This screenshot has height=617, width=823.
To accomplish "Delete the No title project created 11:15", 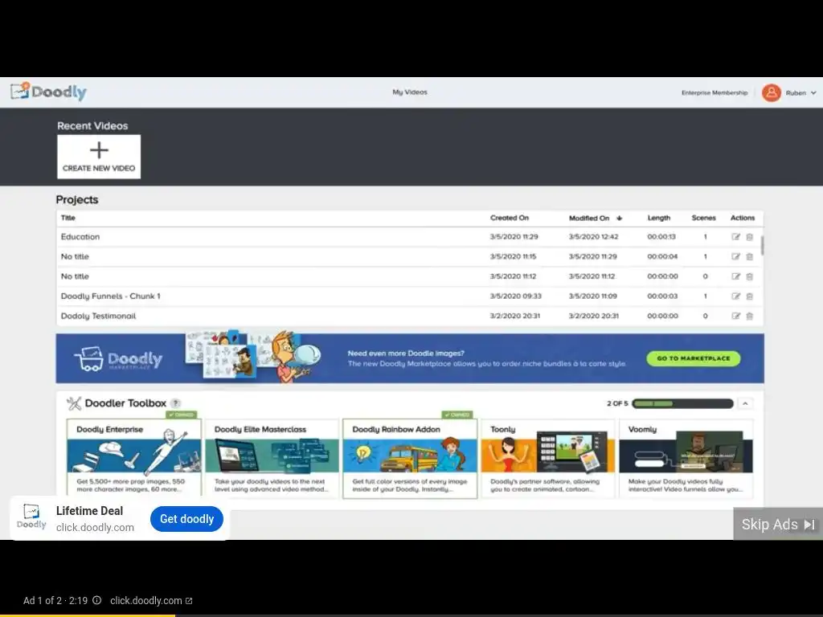I will pos(750,256).
